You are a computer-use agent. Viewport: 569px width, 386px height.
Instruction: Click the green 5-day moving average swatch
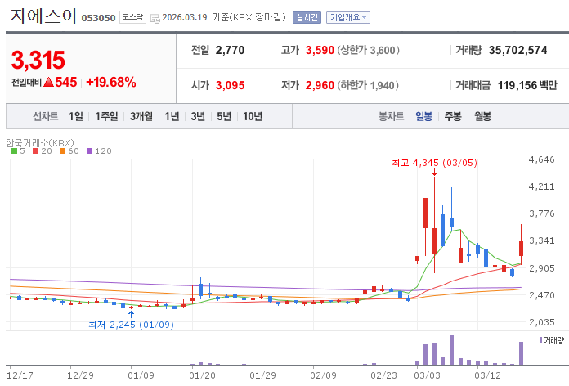coord(14,151)
